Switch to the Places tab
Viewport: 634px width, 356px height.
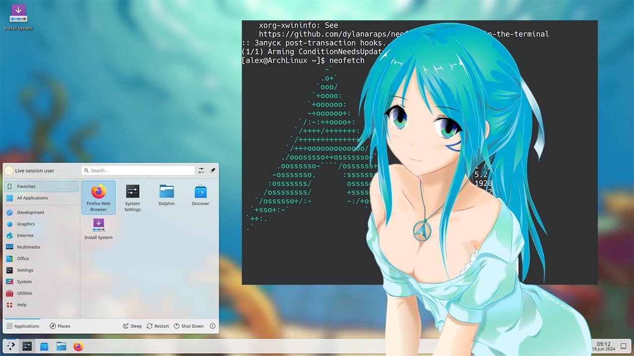pos(60,326)
